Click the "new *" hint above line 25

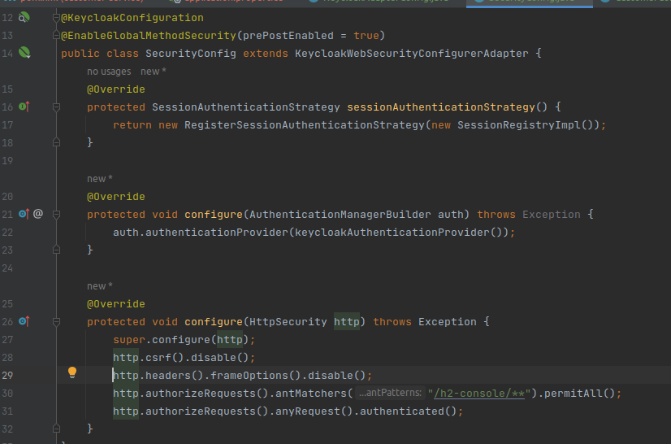100,286
